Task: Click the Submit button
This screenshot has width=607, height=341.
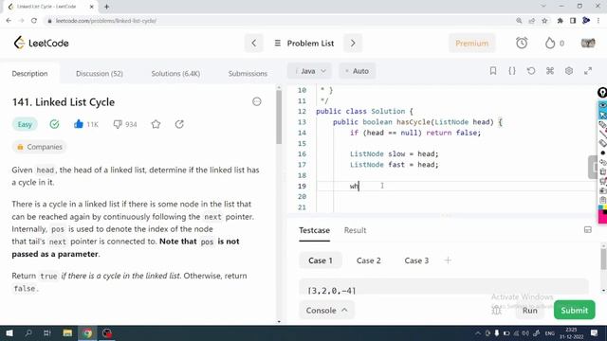Action: coord(574,310)
